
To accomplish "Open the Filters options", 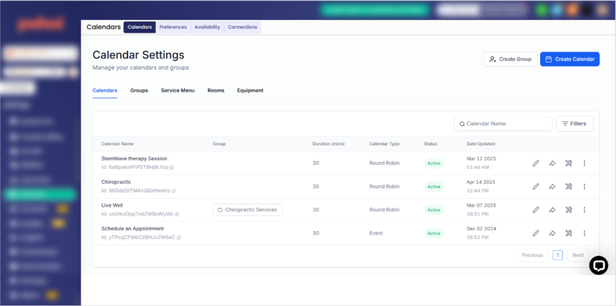I will pyautogui.click(x=574, y=124).
